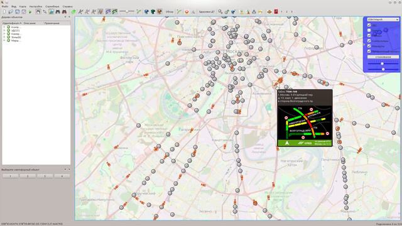Click toolbar number 3 button
402x226 pixels.
point(291,12)
